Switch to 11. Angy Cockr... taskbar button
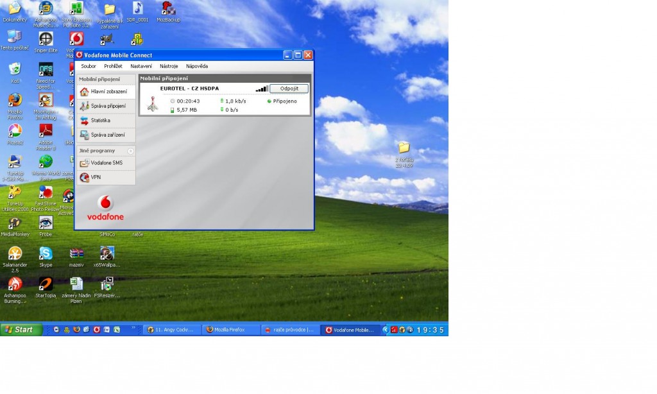The width and height of the screenshot is (657, 394). (171, 330)
